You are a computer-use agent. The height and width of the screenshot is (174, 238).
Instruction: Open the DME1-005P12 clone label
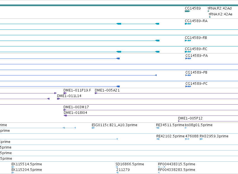point(190,118)
